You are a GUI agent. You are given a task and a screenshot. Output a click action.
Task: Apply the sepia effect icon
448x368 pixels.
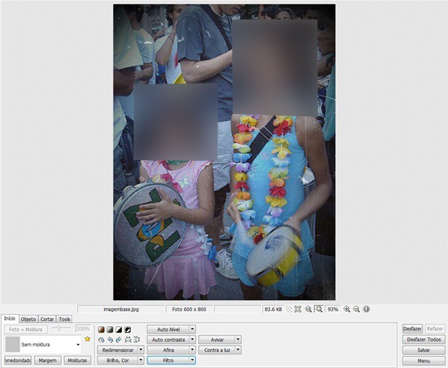[x=101, y=330]
